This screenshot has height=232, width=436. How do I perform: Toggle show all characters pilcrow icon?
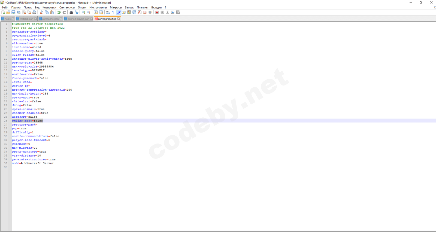(x=113, y=12)
